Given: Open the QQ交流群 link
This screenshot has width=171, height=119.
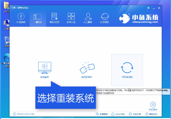Looking at the screenshot, I should 118,114.
